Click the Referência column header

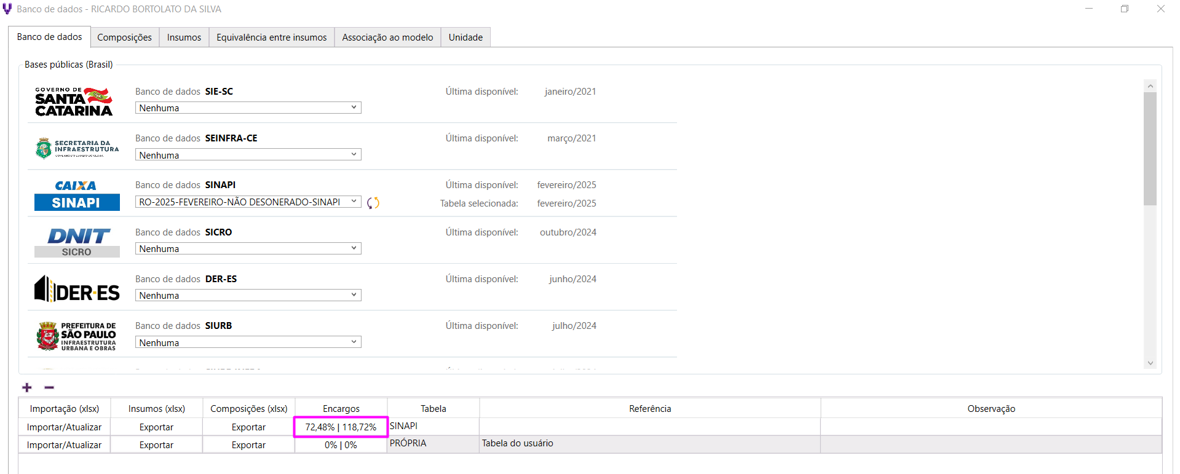tap(650, 409)
